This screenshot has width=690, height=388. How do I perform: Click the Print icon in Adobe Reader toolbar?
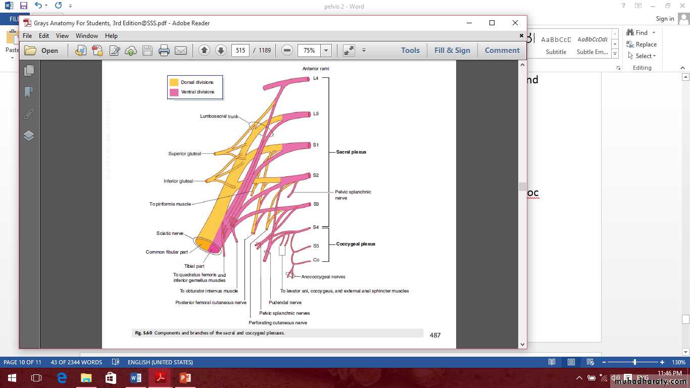[164, 51]
